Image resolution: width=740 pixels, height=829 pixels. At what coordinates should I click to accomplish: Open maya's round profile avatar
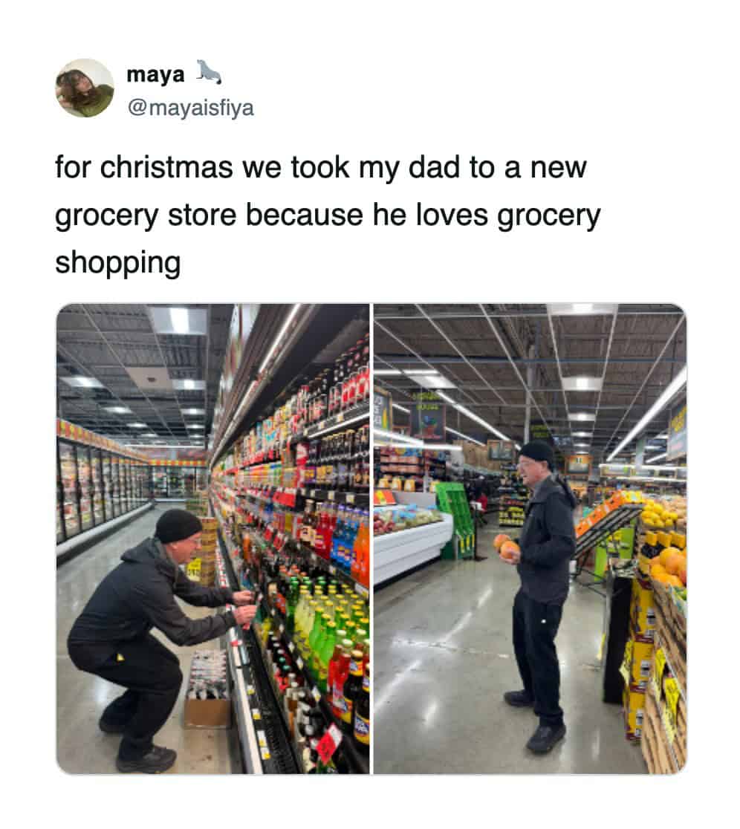pos(85,88)
